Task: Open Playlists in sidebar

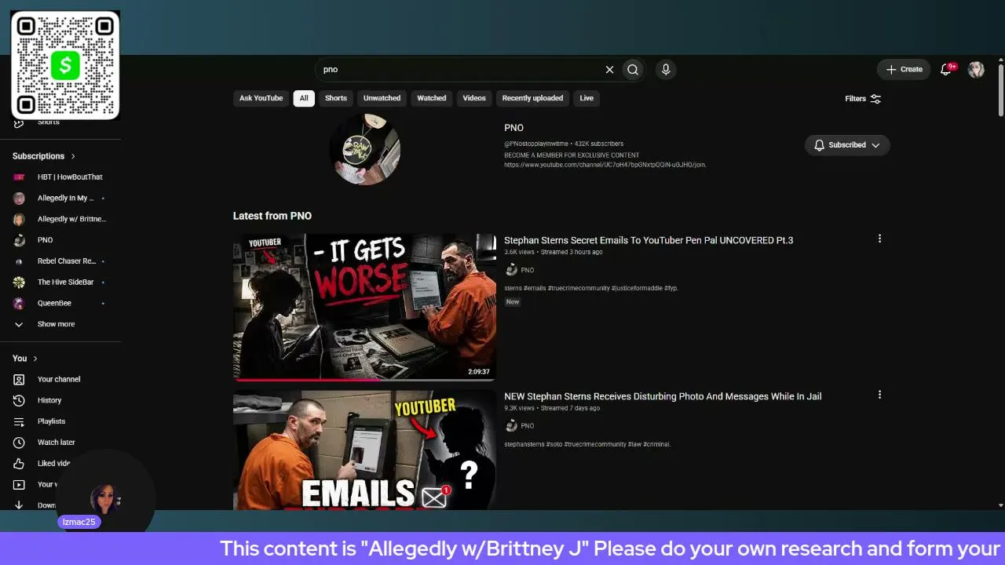Action: [60, 421]
